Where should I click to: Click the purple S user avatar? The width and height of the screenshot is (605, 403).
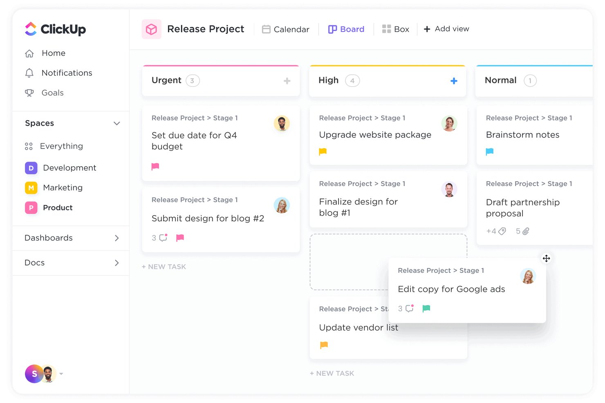click(34, 374)
